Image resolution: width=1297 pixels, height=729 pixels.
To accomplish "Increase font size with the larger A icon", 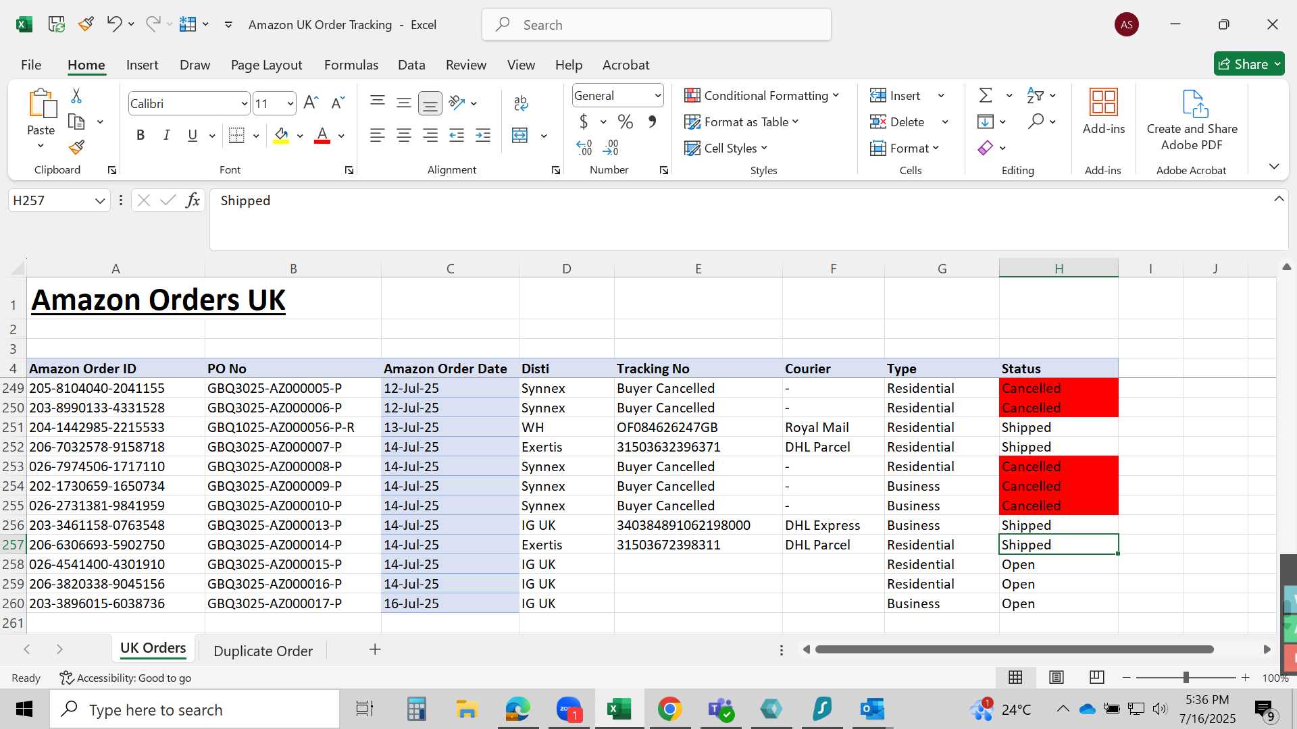I will tap(311, 103).
